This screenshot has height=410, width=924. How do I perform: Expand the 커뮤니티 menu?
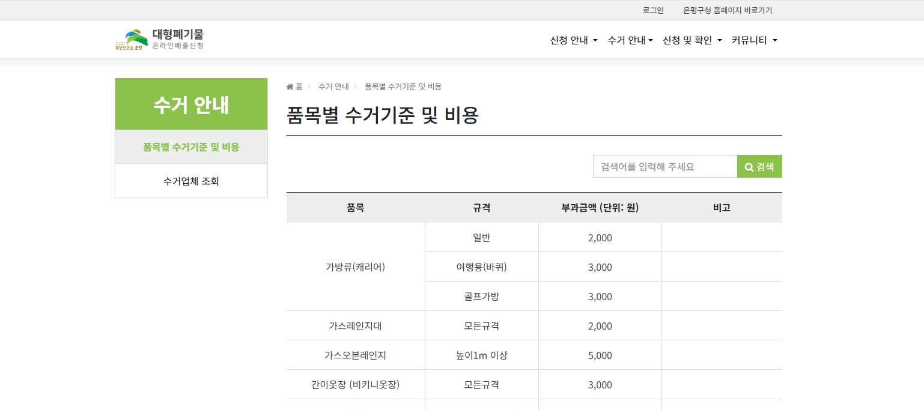754,40
